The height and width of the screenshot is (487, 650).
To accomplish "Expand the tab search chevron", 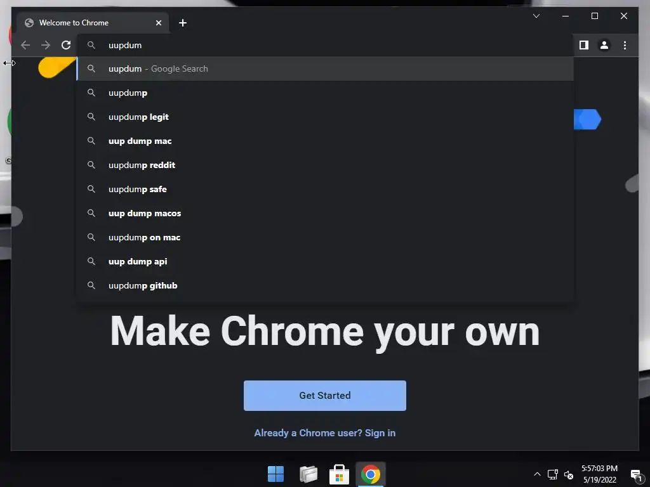I will 536,16.
